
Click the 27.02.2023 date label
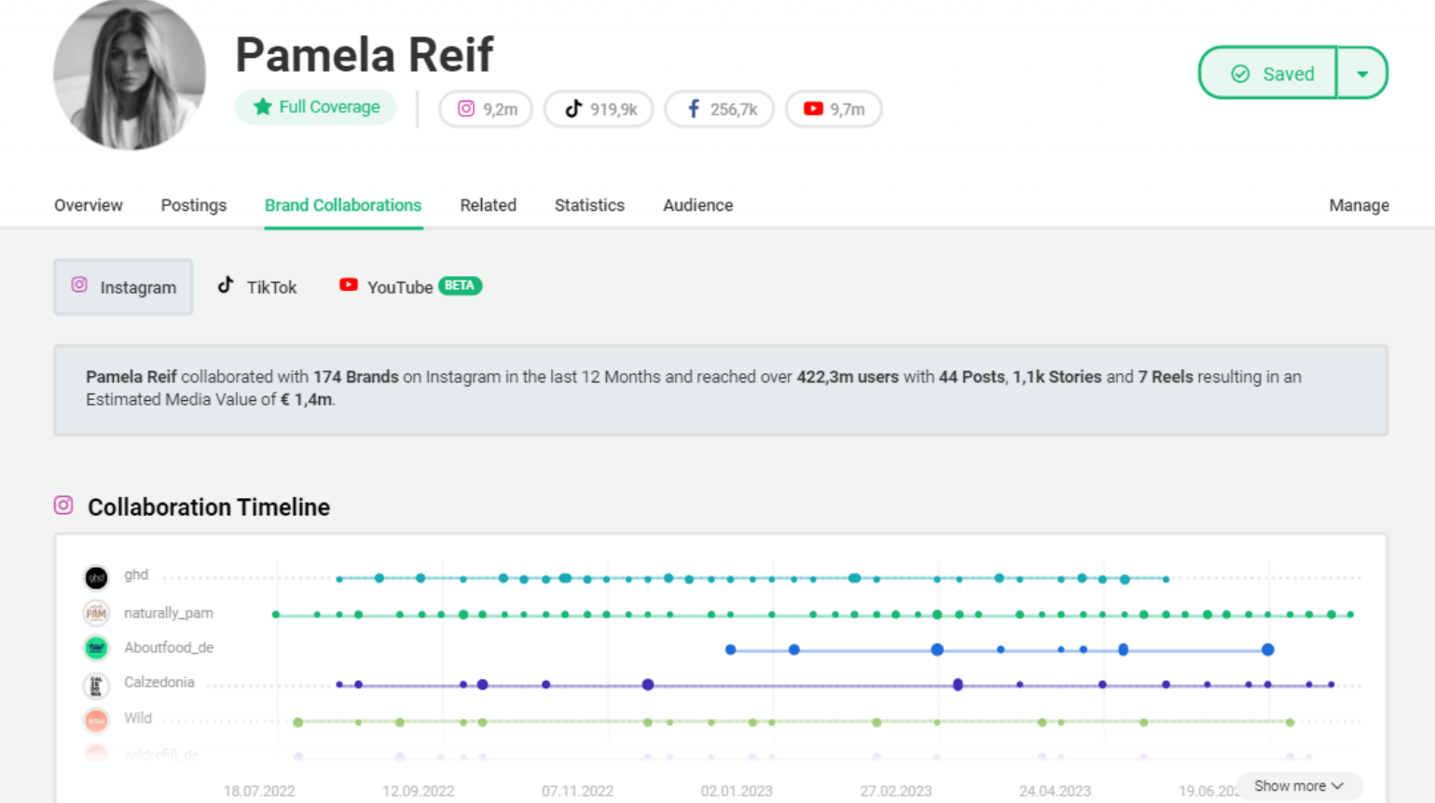895,791
